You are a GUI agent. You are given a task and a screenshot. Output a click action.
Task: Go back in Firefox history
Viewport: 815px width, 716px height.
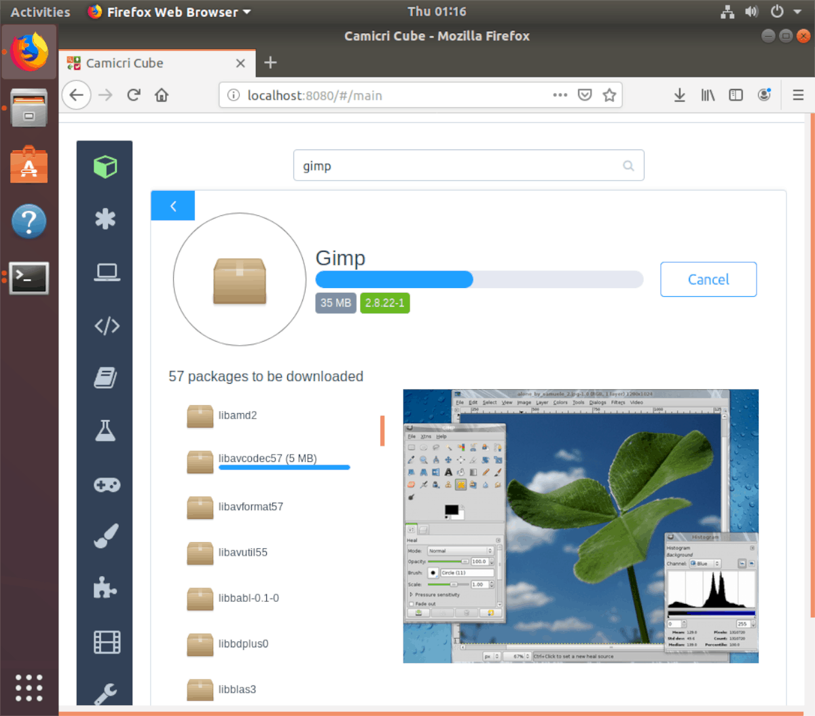pos(76,95)
